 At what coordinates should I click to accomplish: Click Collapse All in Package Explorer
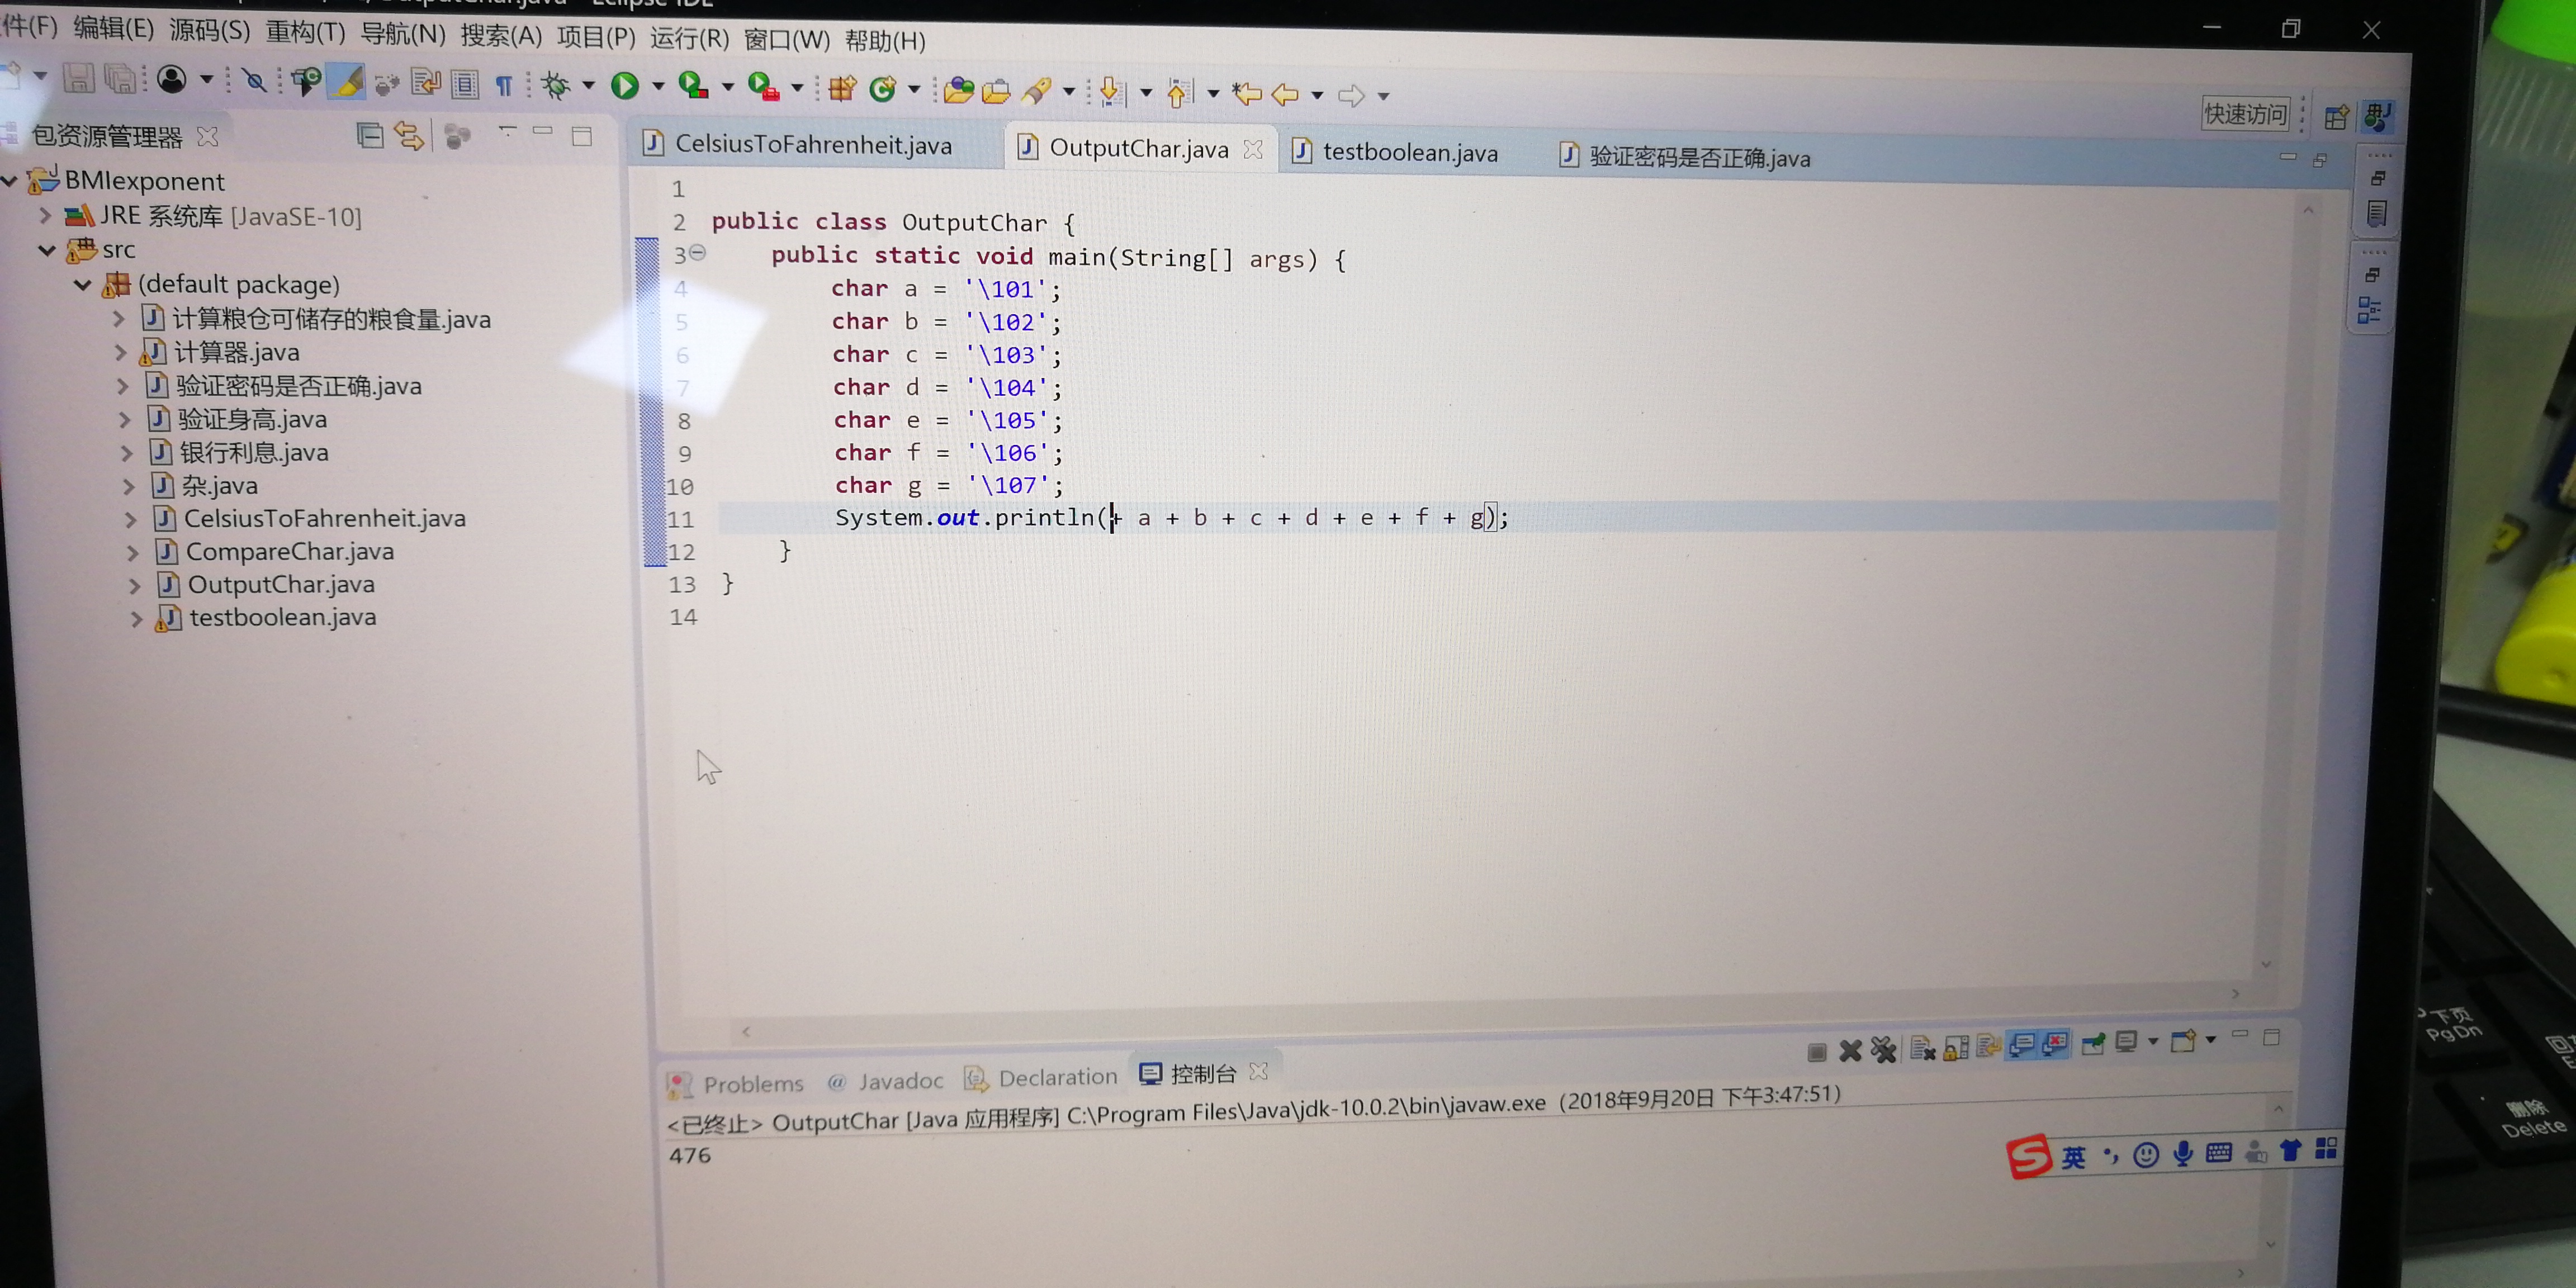point(369,135)
